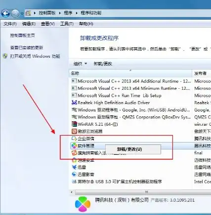Expand the arrow before 控制面板 breadcrumb
Screen dimensions: 211x215
[x=35, y=13]
